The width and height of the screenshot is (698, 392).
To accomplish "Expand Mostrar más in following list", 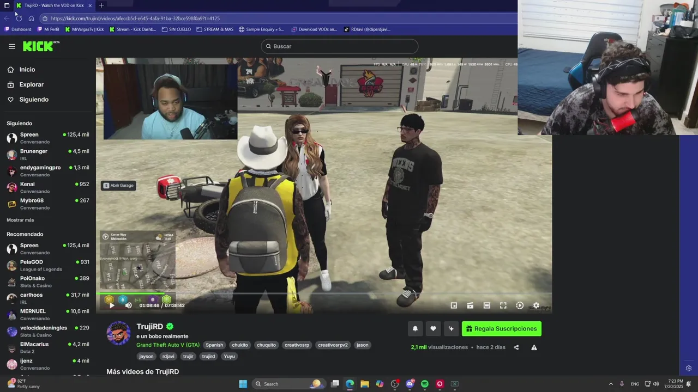I will [20, 220].
